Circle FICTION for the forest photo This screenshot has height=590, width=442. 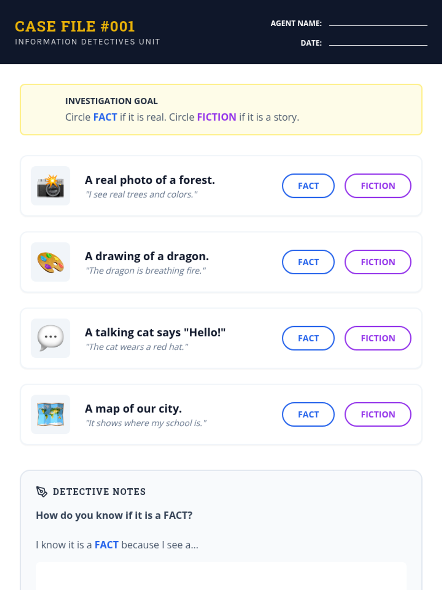coord(378,186)
